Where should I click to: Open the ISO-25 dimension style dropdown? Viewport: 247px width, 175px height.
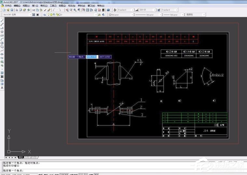click(x=155, y=10)
